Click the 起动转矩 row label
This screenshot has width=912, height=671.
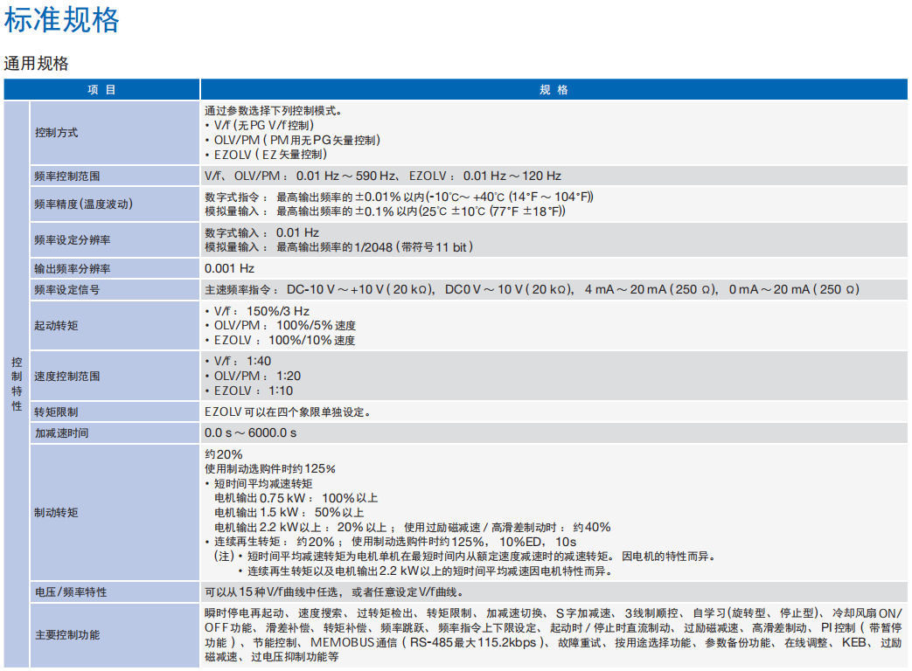click(x=57, y=325)
